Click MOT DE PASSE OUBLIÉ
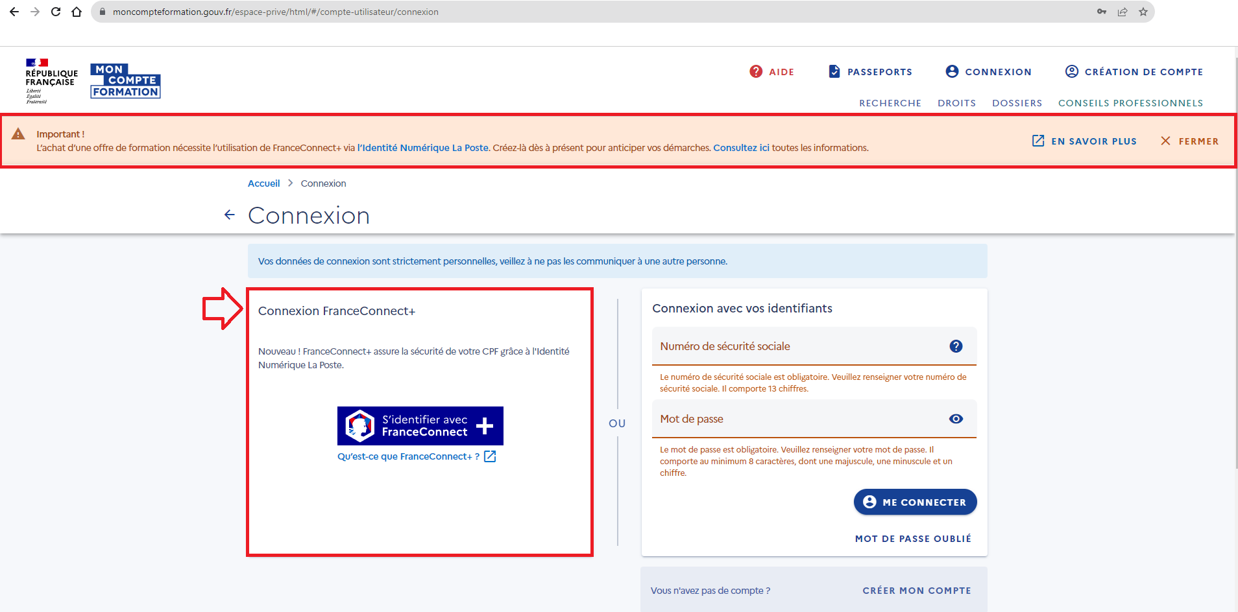Viewport: 1238px width, 612px height. 913,539
